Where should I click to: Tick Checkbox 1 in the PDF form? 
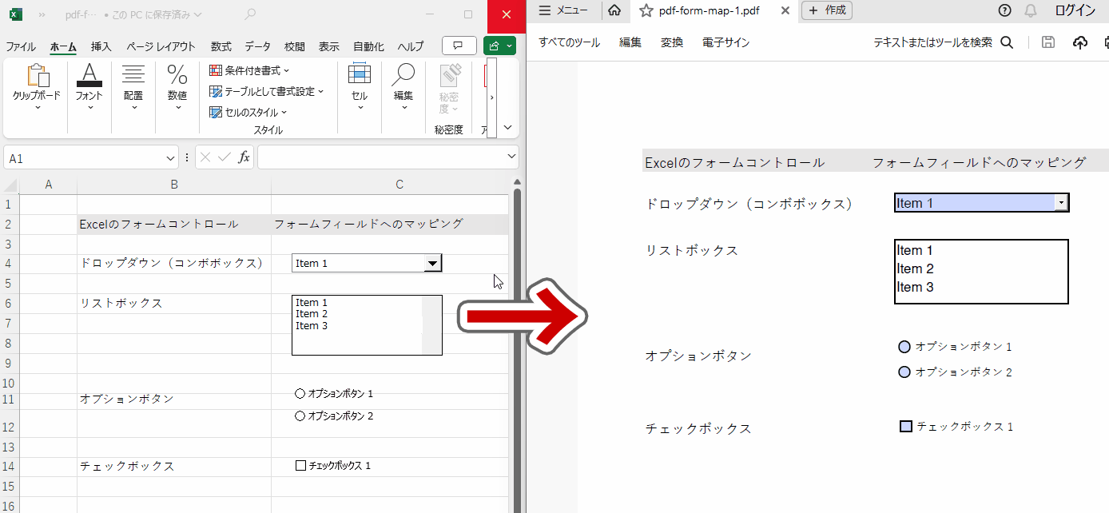pos(906,427)
